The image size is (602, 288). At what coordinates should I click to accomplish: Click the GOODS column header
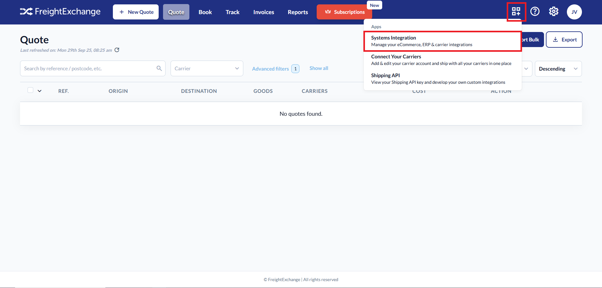click(263, 91)
